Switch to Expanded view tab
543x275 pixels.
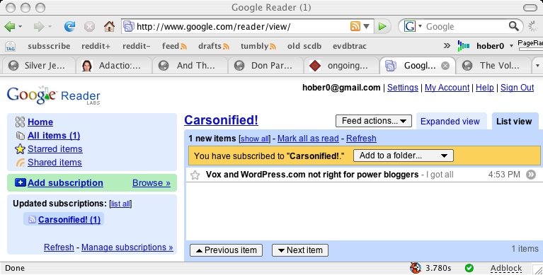pos(450,122)
